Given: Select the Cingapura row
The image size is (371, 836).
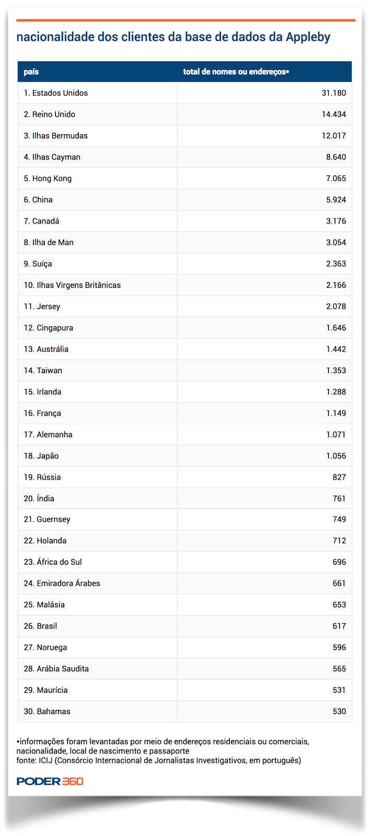Looking at the screenshot, I should (185, 328).
